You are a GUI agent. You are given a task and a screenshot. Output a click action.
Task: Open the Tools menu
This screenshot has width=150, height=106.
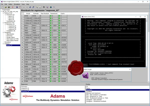click(x=23, y=4)
